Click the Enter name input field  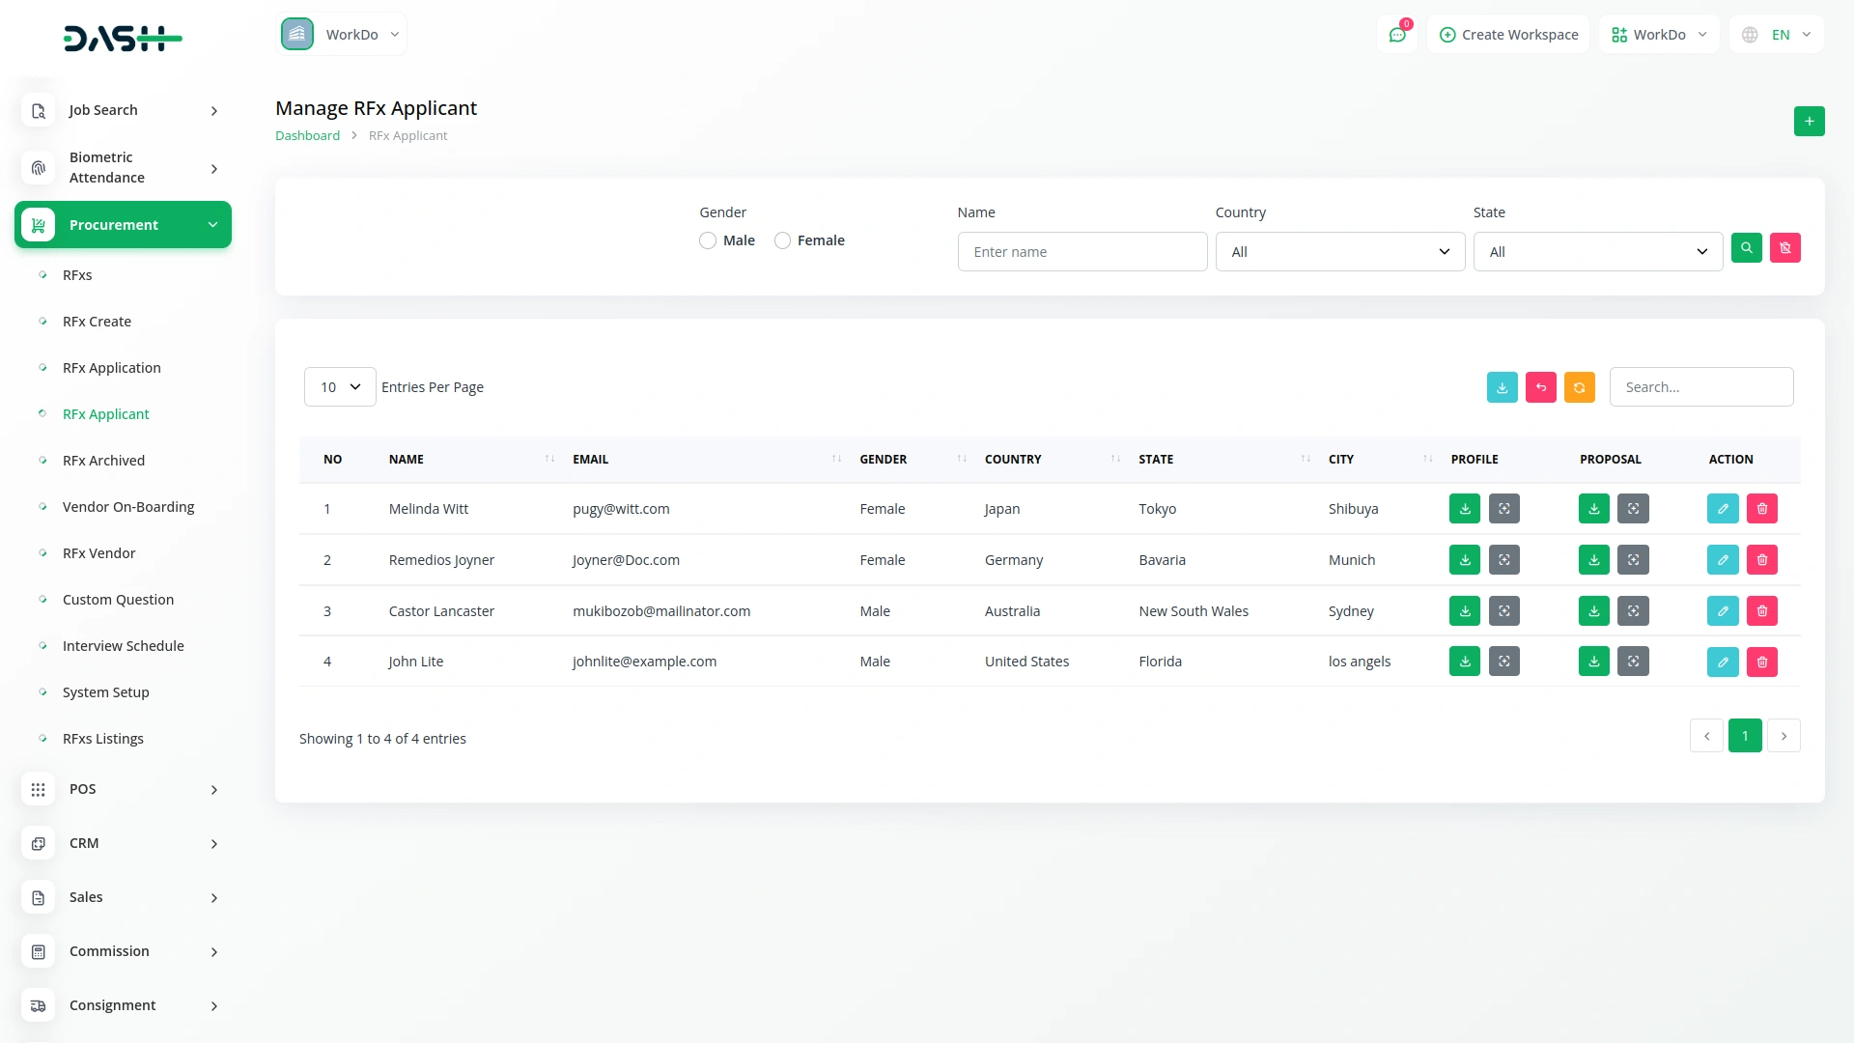(1081, 252)
